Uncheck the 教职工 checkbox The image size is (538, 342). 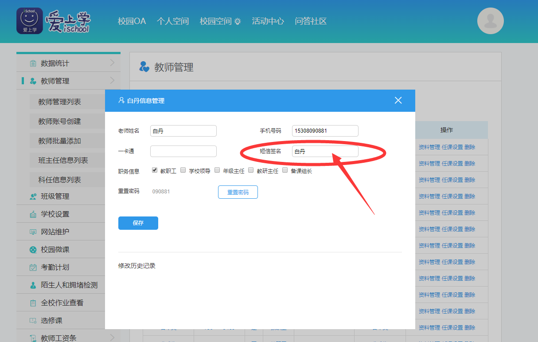point(155,170)
